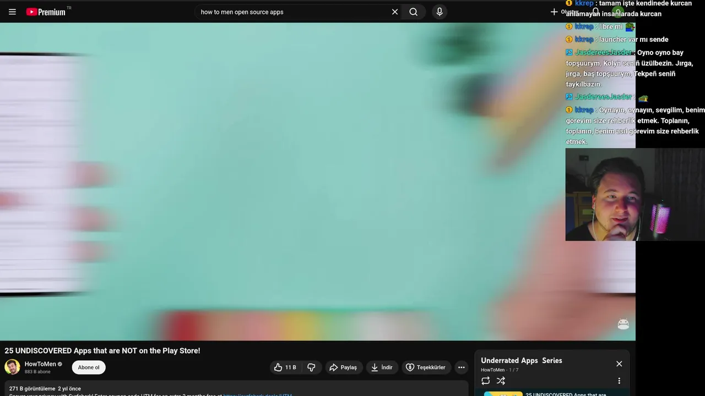Click chat message 'libre mi'
Image resolution: width=705 pixels, height=396 pixels.
pos(611,26)
